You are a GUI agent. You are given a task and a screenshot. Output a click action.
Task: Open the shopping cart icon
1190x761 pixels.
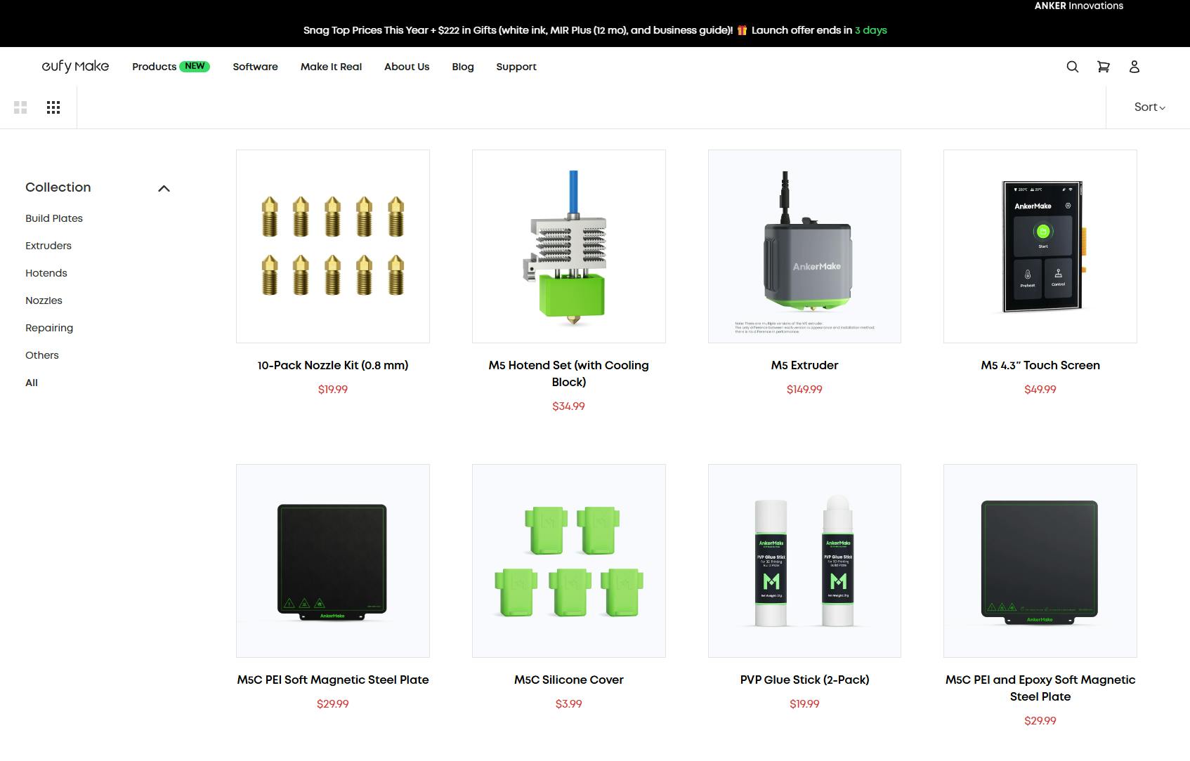click(1103, 67)
